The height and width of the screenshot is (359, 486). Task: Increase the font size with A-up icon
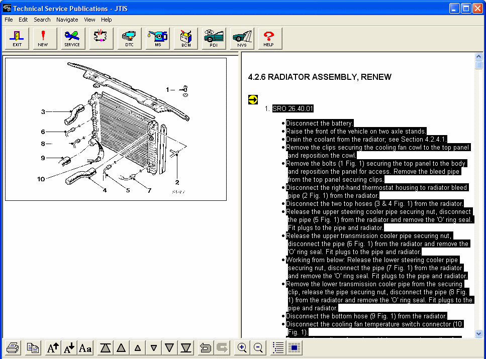tap(53, 348)
